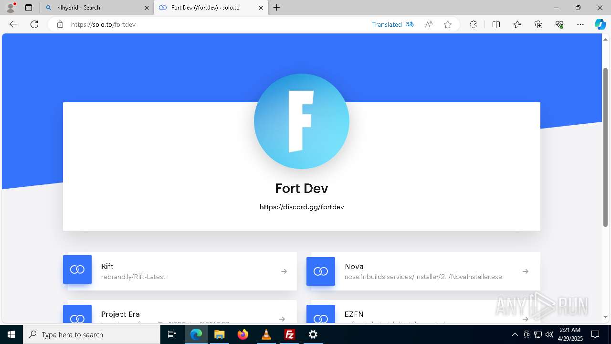611x344 pixels.
Task: Open Settings and more ellipsis menu
Action: [x=580, y=24]
